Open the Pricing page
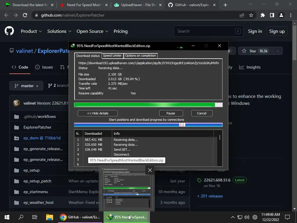This screenshot has width=297, height=223. click(120, 31)
